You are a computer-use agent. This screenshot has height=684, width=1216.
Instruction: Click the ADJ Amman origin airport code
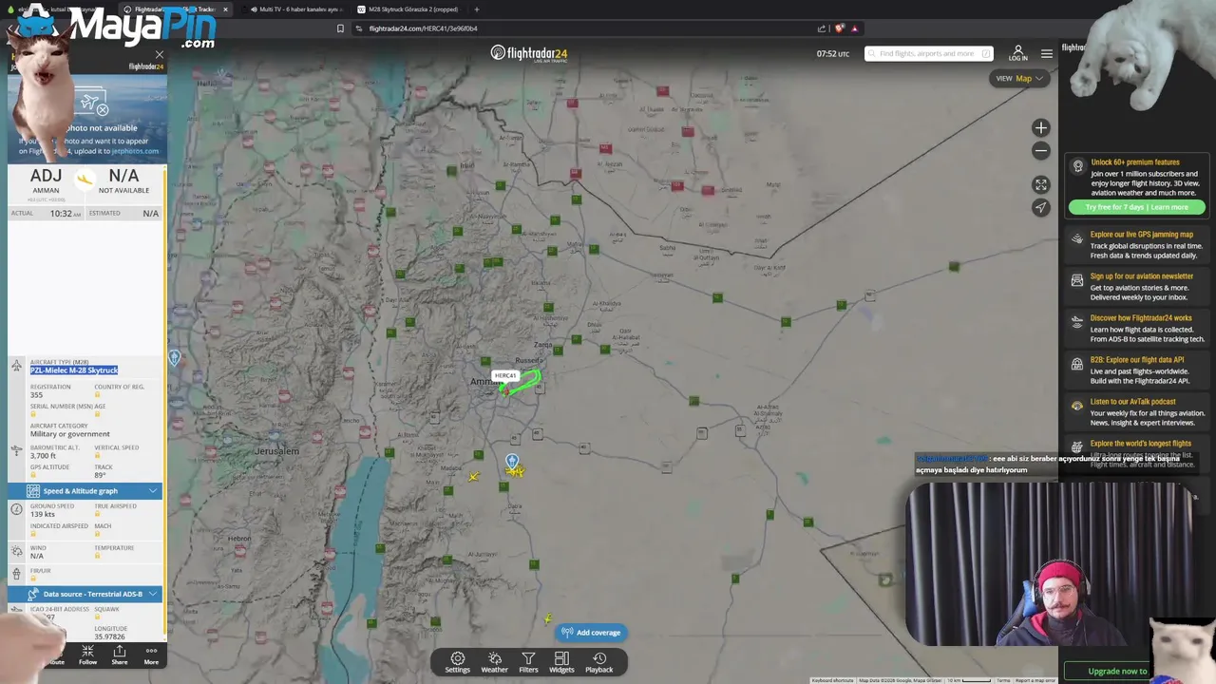point(46,176)
